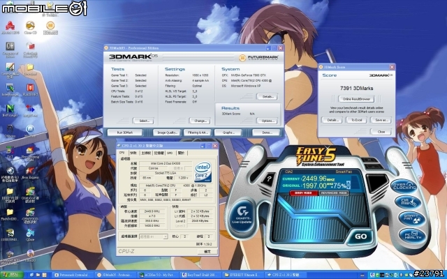Open the 記憶體 (memory) tab in CPU-Z
Image resolution: width=447 pixels, height=279 pixels.
coord(159,153)
